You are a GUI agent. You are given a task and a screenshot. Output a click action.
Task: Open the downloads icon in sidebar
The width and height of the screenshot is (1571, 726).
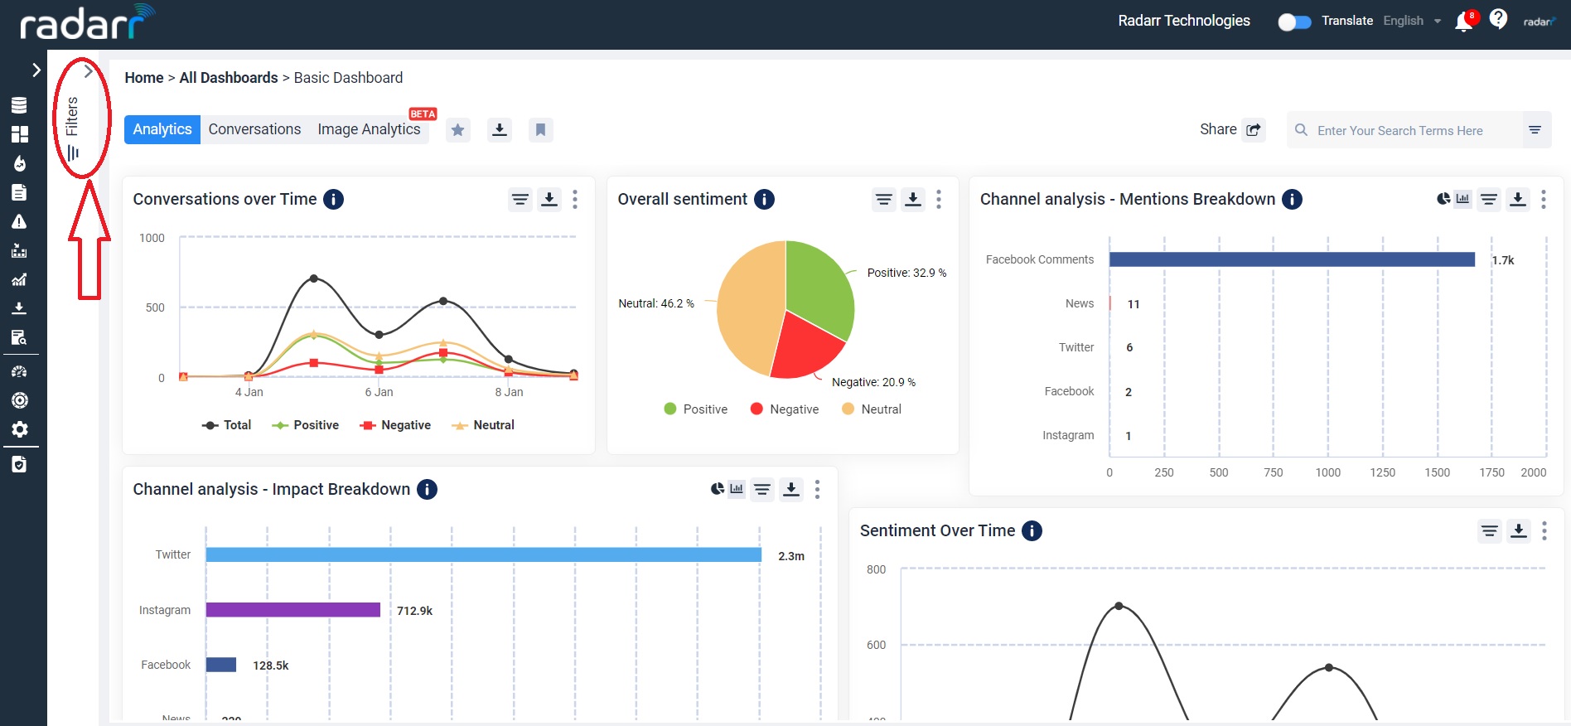(x=19, y=308)
